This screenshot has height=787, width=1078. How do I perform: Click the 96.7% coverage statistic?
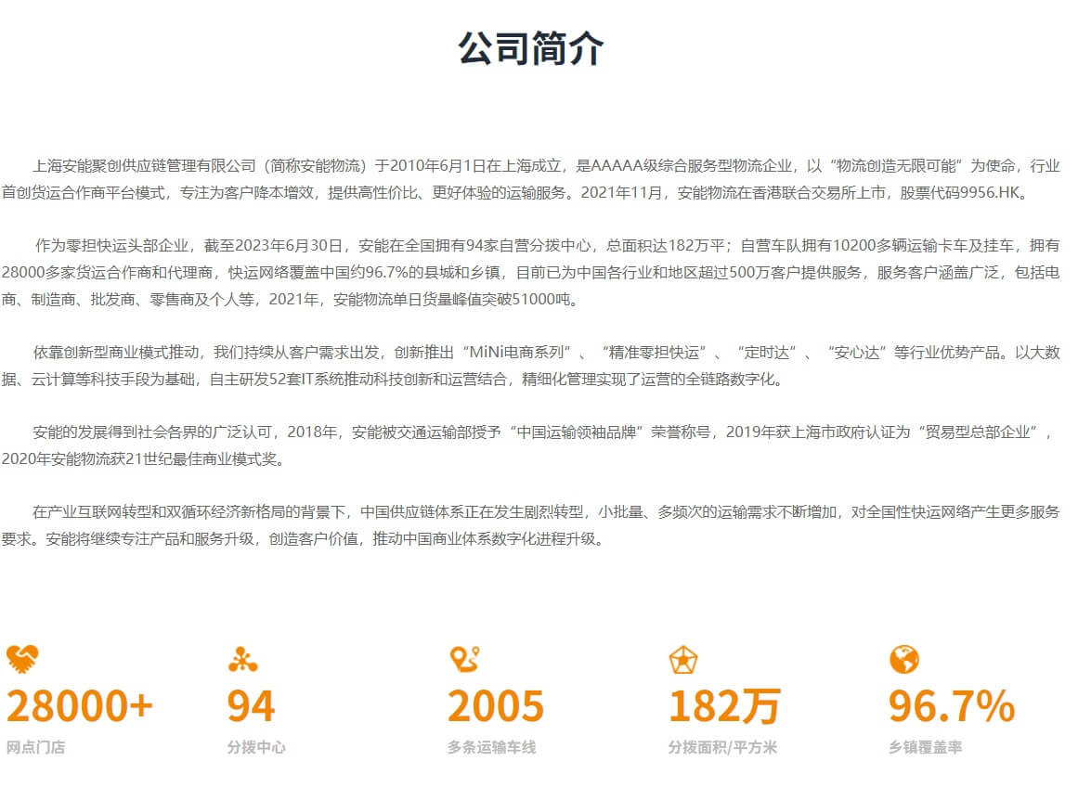[x=952, y=706]
